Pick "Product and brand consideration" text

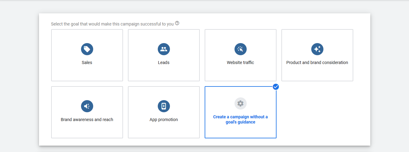tap(317, 62)
